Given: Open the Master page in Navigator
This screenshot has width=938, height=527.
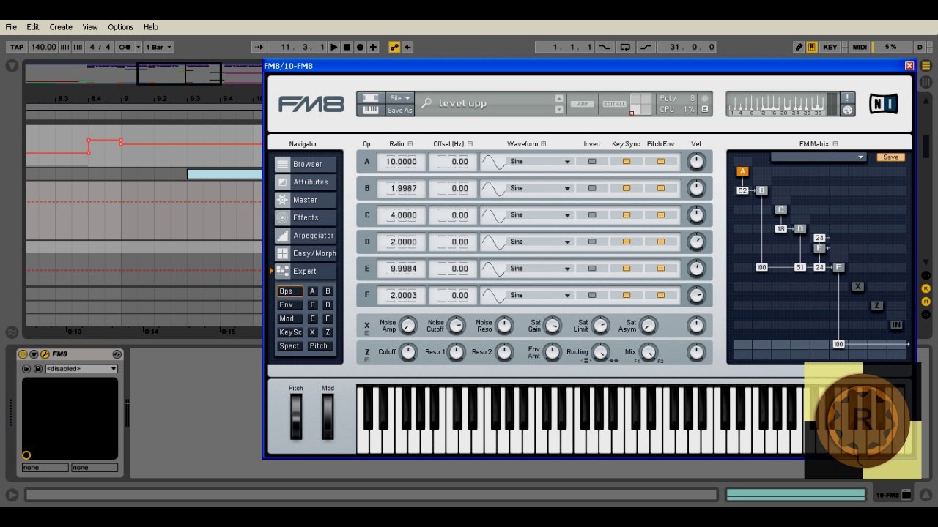Looking at the screenshot, I should (x=306, y=200).
